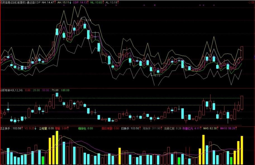This screenshot has height=165, width=255.
Task: Select the AH: 15.11 indicator label
Action: click(x=63, y=2)
